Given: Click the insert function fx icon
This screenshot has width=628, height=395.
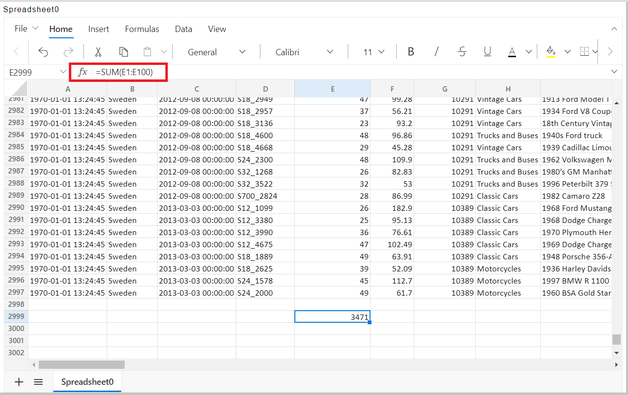Looking at the screenshot, I should 83,72.
